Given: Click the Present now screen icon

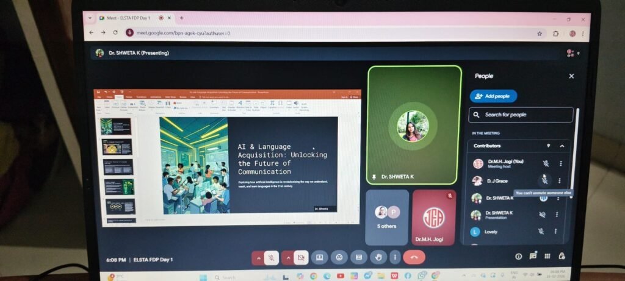Looking at the screenshot, I should click(x=319, y=258).
